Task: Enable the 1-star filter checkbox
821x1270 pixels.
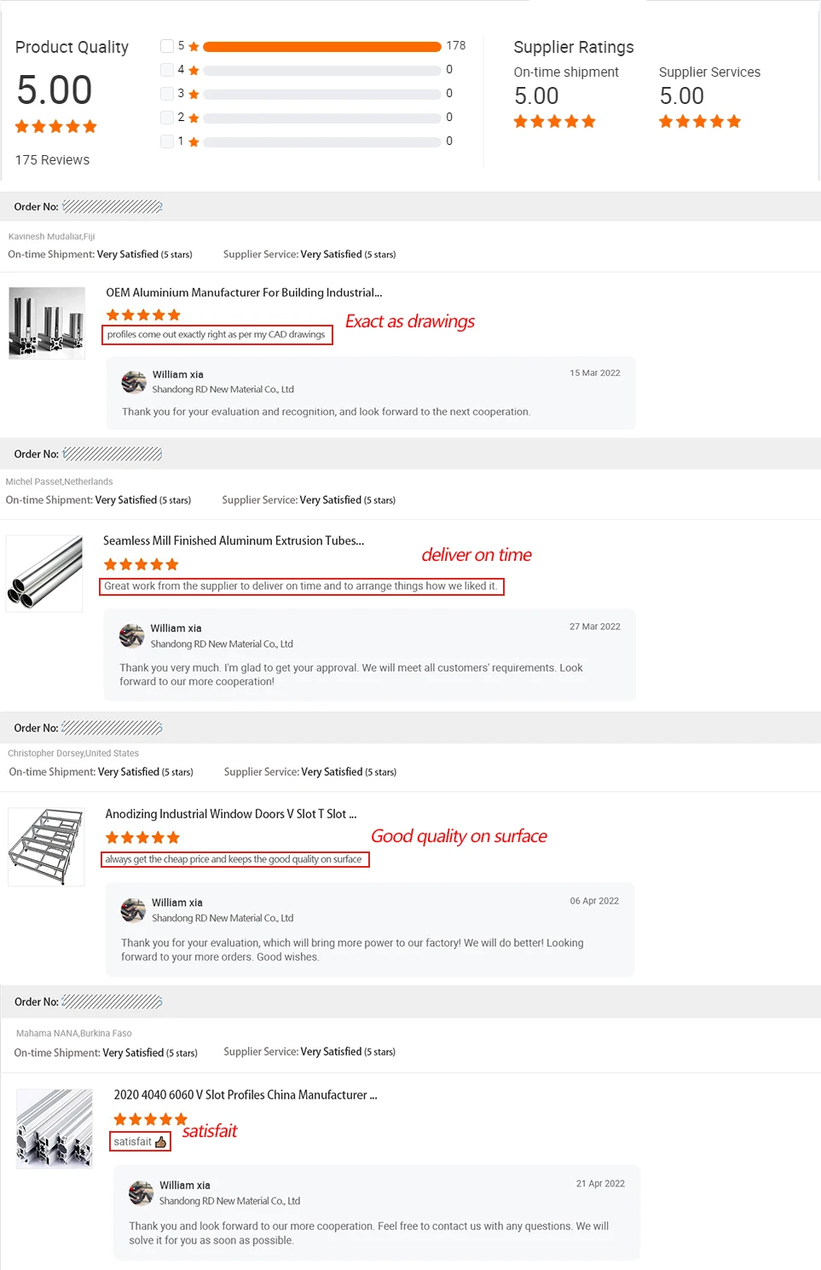Action: pos(167,141)
